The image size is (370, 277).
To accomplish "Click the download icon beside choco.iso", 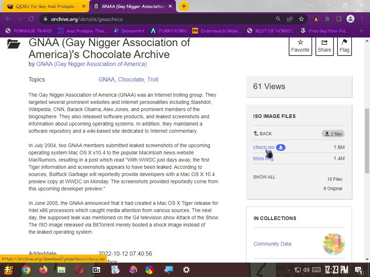I will pos(280,148).
